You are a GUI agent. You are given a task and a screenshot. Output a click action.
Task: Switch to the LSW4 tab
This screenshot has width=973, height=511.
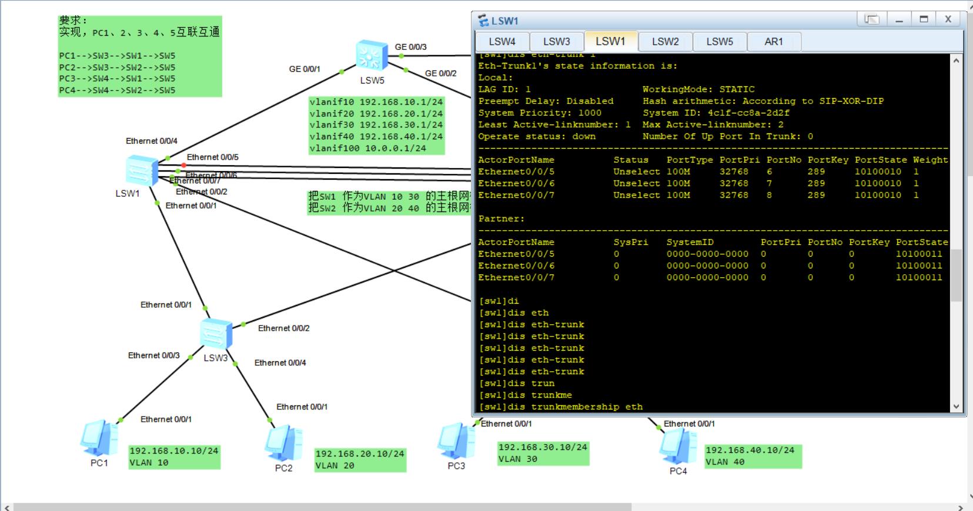(x=502, y=42)
